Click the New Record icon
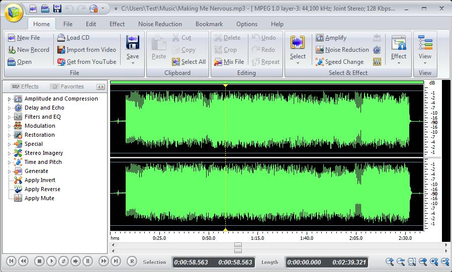This screenshot has height=272, width=452. pyautogui.click(x=12, y=50)
